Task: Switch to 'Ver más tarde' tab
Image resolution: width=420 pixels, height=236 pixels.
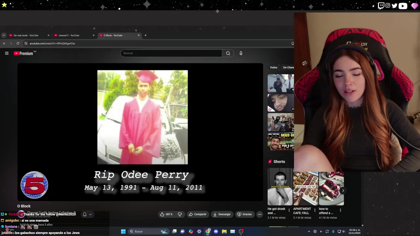Action: (26, 35)
